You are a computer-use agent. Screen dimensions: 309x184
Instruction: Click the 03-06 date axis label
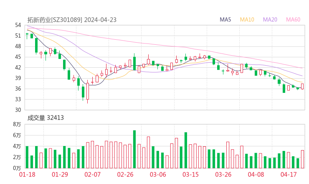(x=158, y=174)
